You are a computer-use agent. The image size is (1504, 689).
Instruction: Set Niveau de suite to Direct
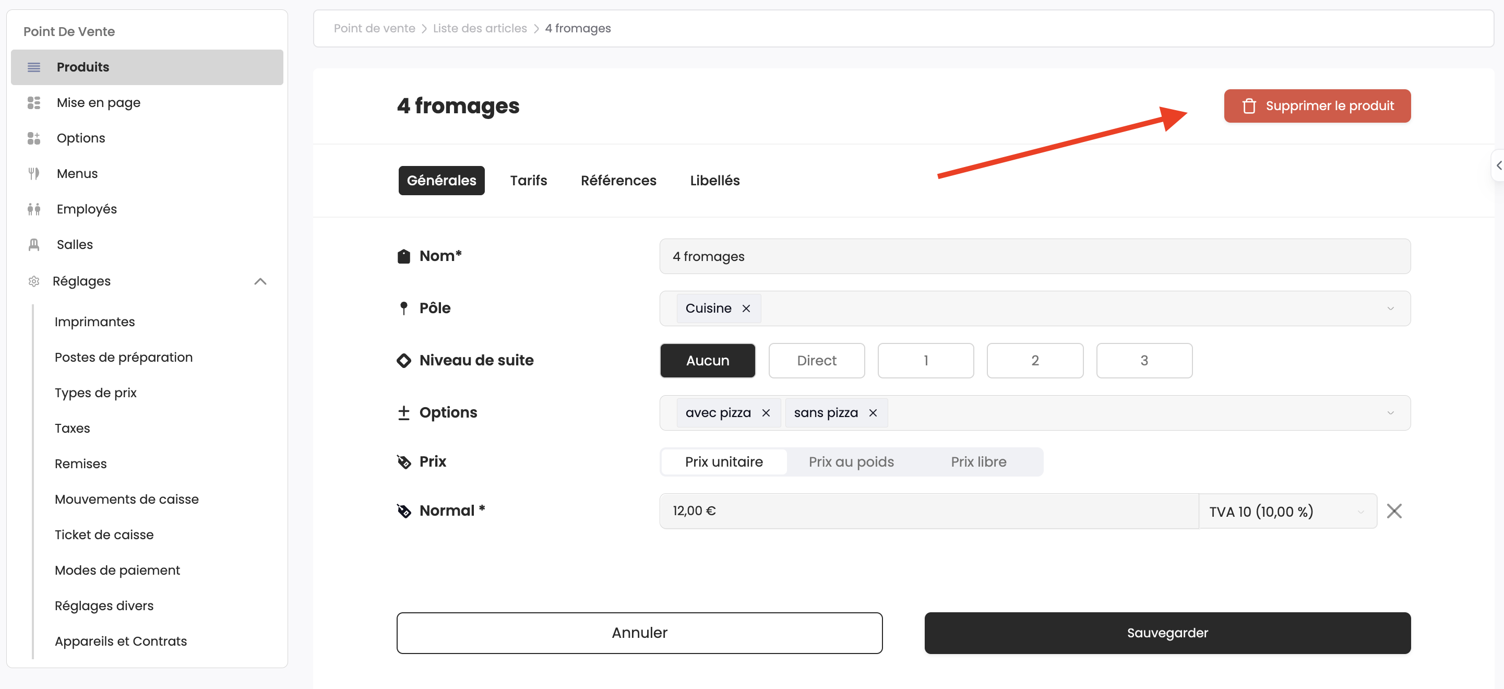816,360
